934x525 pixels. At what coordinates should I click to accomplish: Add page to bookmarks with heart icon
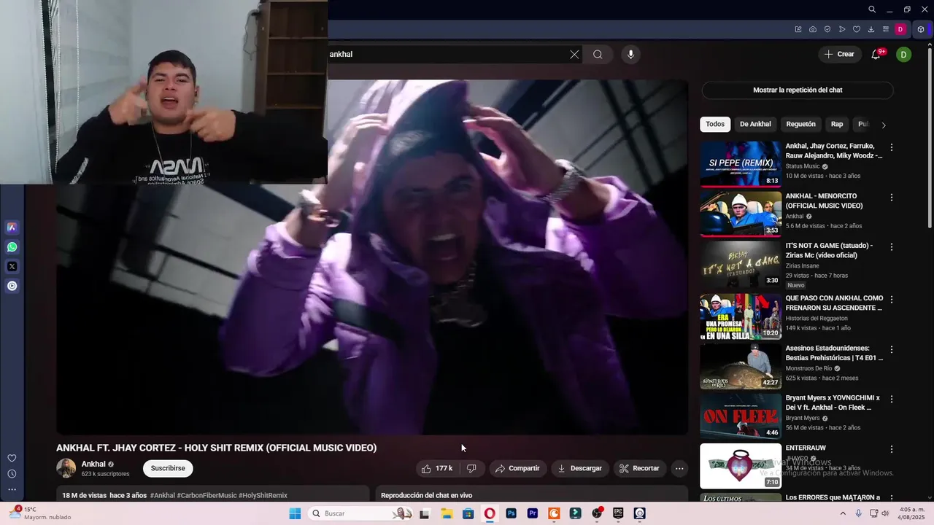tap(857, 29)
